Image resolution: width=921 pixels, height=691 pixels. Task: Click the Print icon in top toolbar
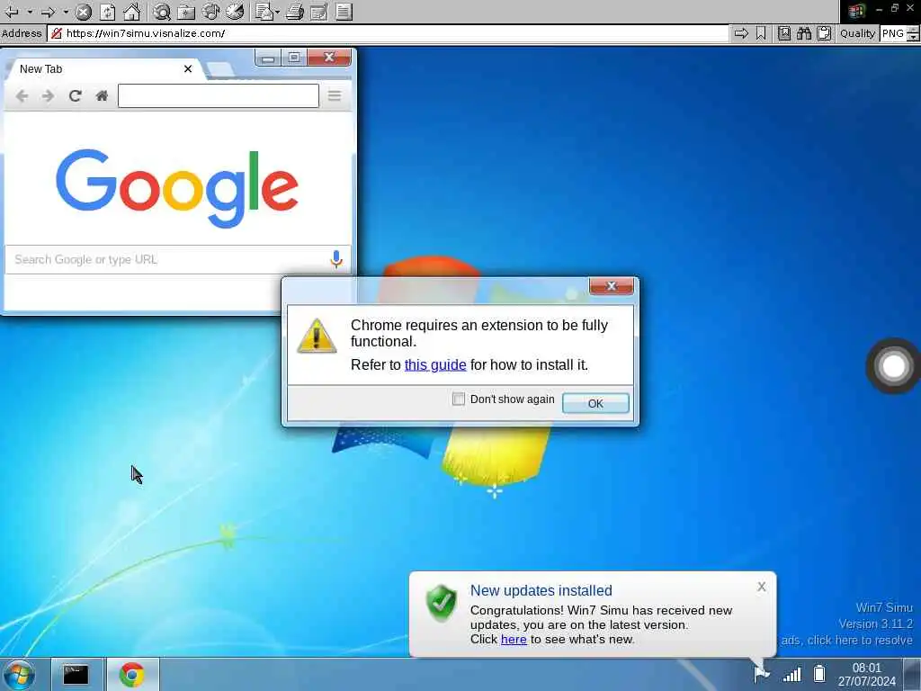coord(295,12)
